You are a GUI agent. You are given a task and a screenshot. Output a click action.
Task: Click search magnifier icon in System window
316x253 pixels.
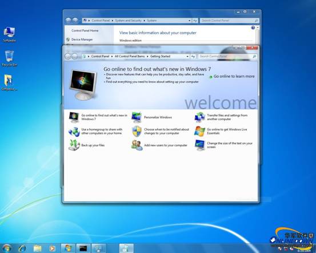pyautogui.click(x=257, y=21)
